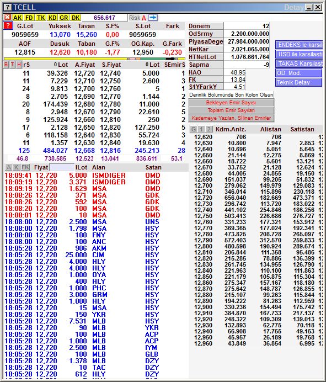Click the 656.617 value field in the toolbar
Screen dimensions: 326x382
(x=104, y=18)
